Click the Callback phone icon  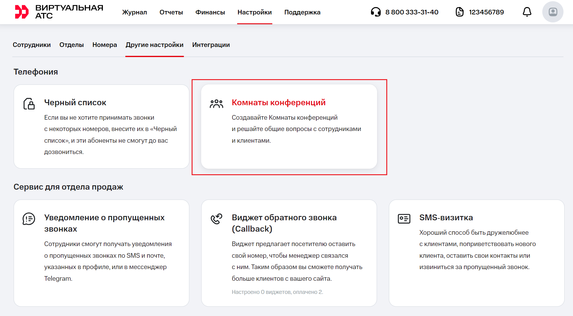coord(216,219)
